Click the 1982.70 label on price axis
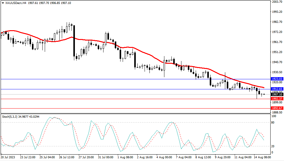 pos(277,22)
